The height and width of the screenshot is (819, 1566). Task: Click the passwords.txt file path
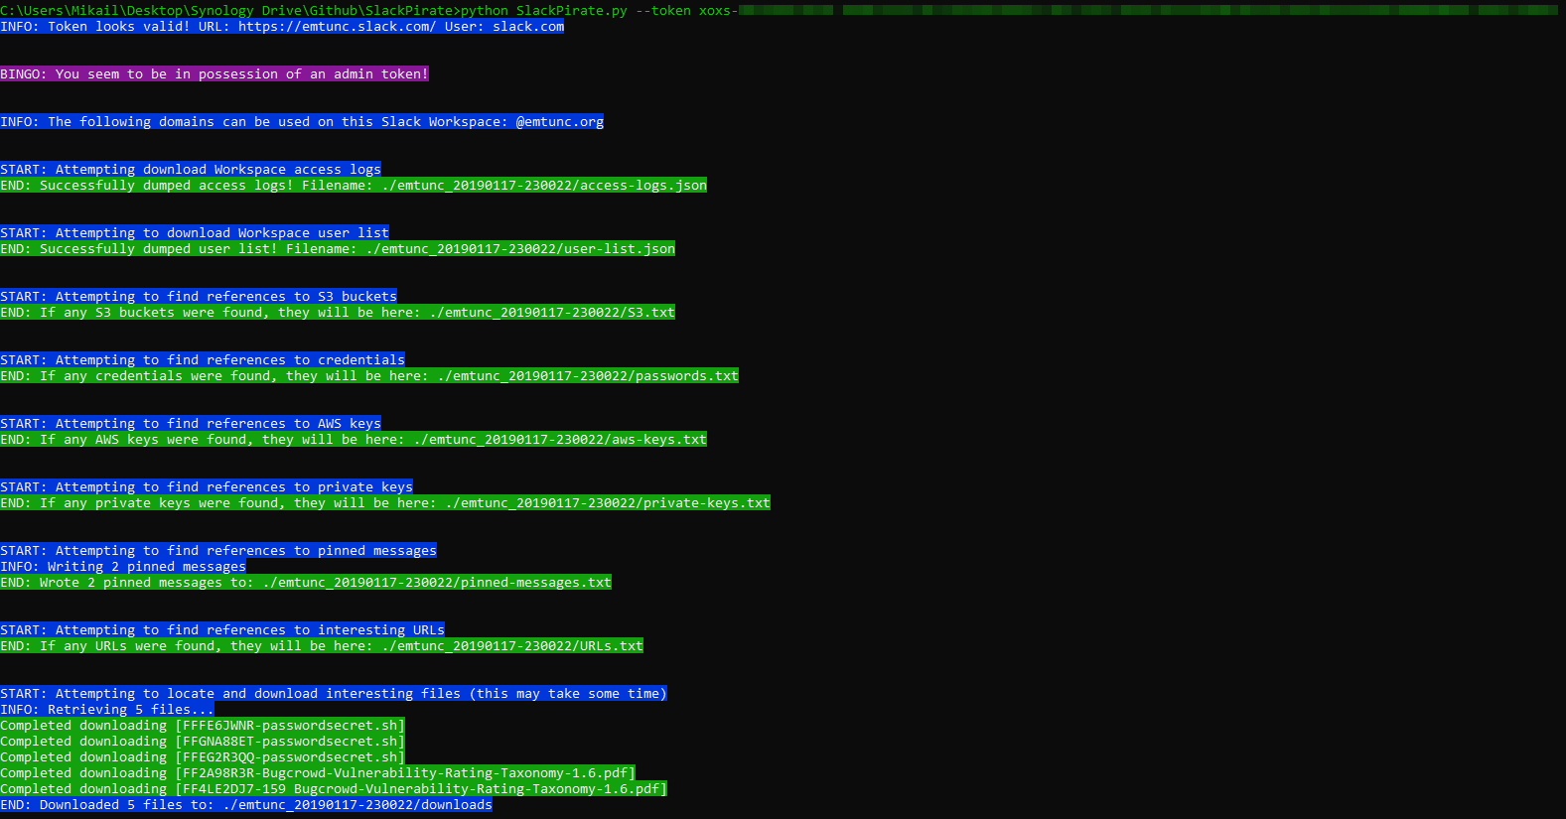[588, 376]
